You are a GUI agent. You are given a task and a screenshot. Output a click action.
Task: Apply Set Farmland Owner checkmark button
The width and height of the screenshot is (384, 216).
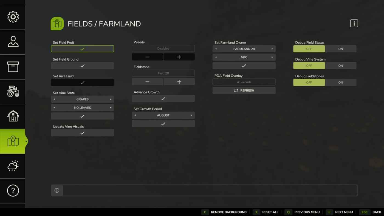pyautogui.click(x=244, y=66)
